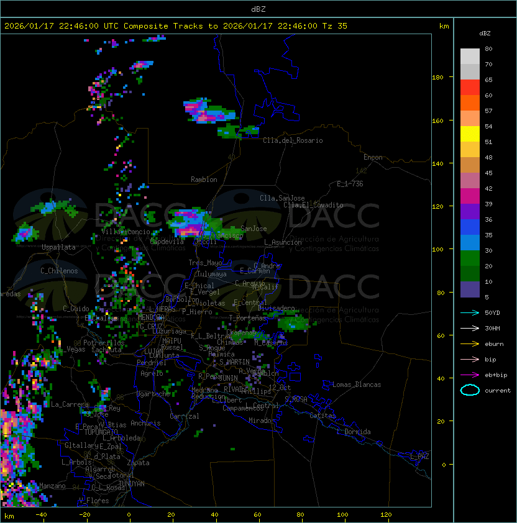517x523 pixels.
Task: Click the white 30HM track arrow in legend
Action: 470,329
